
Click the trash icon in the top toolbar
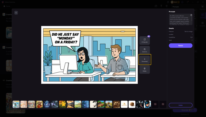[167, 6]
